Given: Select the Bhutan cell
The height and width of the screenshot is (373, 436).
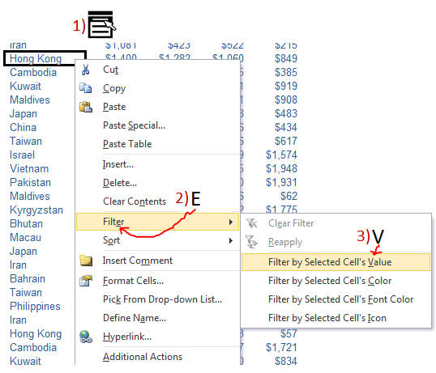Looking at the screenshot, I should point(27,224).
